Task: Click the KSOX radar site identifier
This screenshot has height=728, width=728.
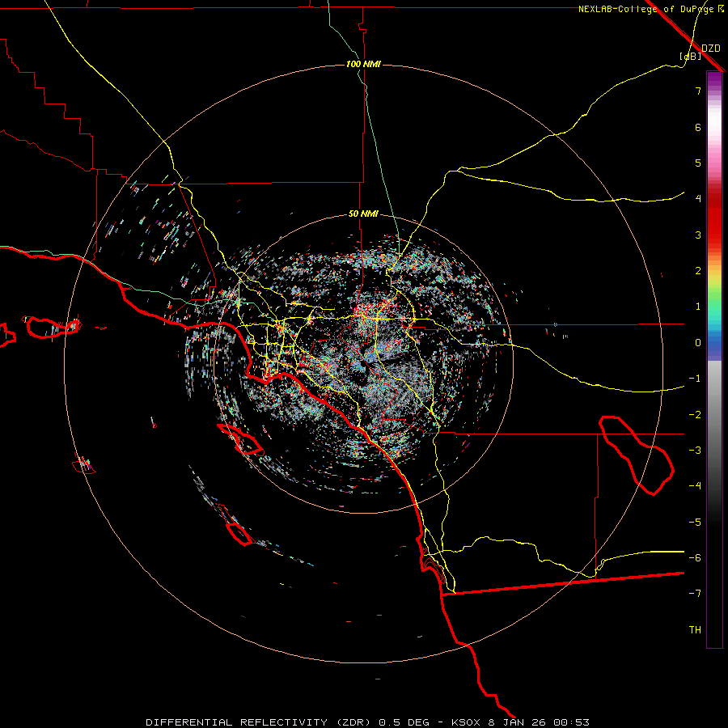Action: tap(466, 722)
